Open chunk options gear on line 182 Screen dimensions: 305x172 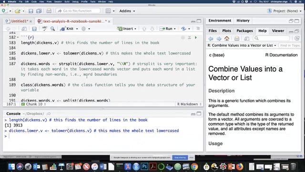pos(183,37)
